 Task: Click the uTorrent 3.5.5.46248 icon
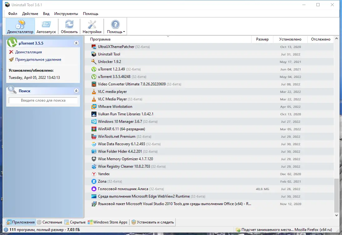(x=94, y=77)
